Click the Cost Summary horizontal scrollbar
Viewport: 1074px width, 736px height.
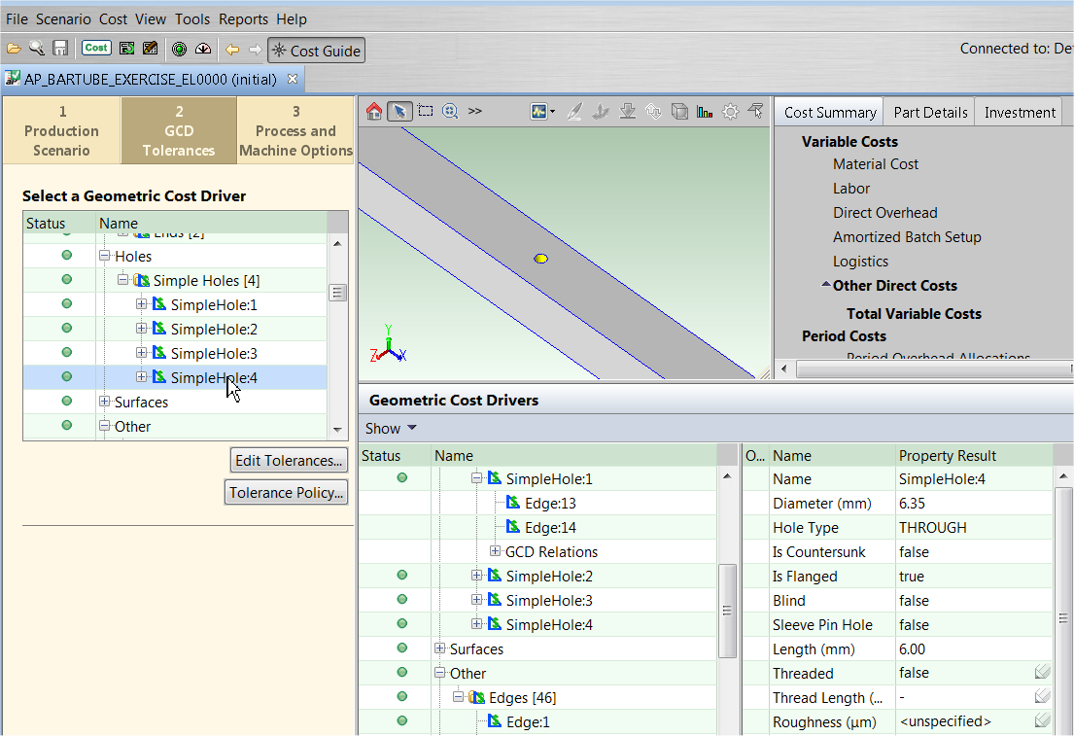pos(923,369)
